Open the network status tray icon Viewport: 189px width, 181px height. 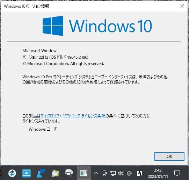coord(113,173)
